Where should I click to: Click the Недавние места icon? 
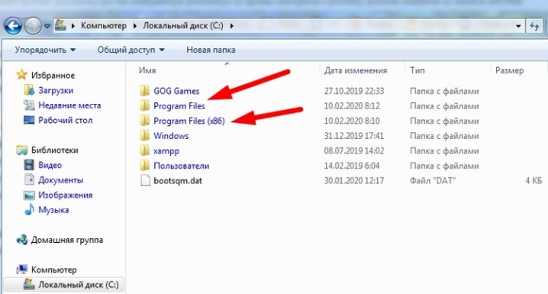(x=29, y=105)
